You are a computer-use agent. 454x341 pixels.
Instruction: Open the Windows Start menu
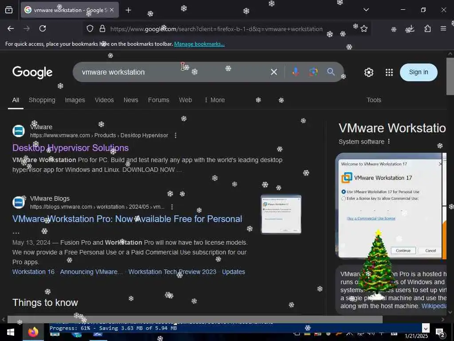pyautogui.click(x=11, y=333)
